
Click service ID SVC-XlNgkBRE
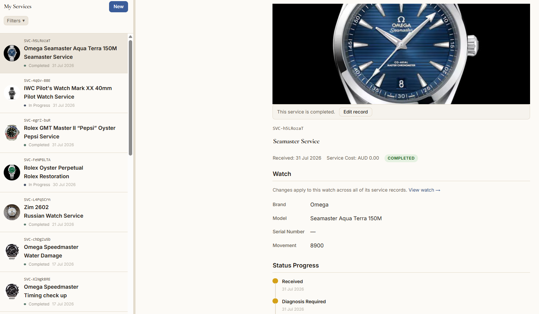coord(37,279)
